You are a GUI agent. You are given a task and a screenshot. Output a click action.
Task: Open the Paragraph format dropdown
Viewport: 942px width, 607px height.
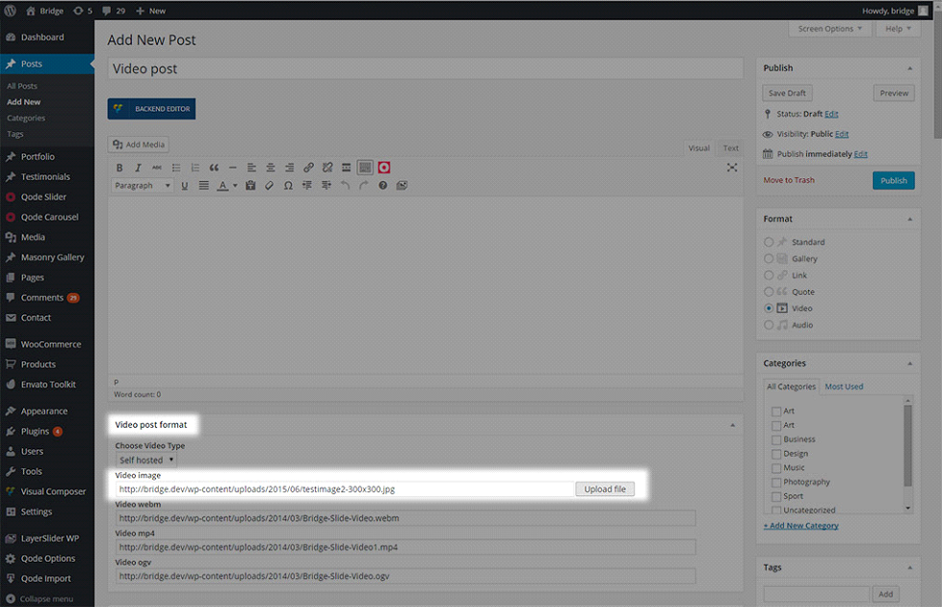point(143,186)
